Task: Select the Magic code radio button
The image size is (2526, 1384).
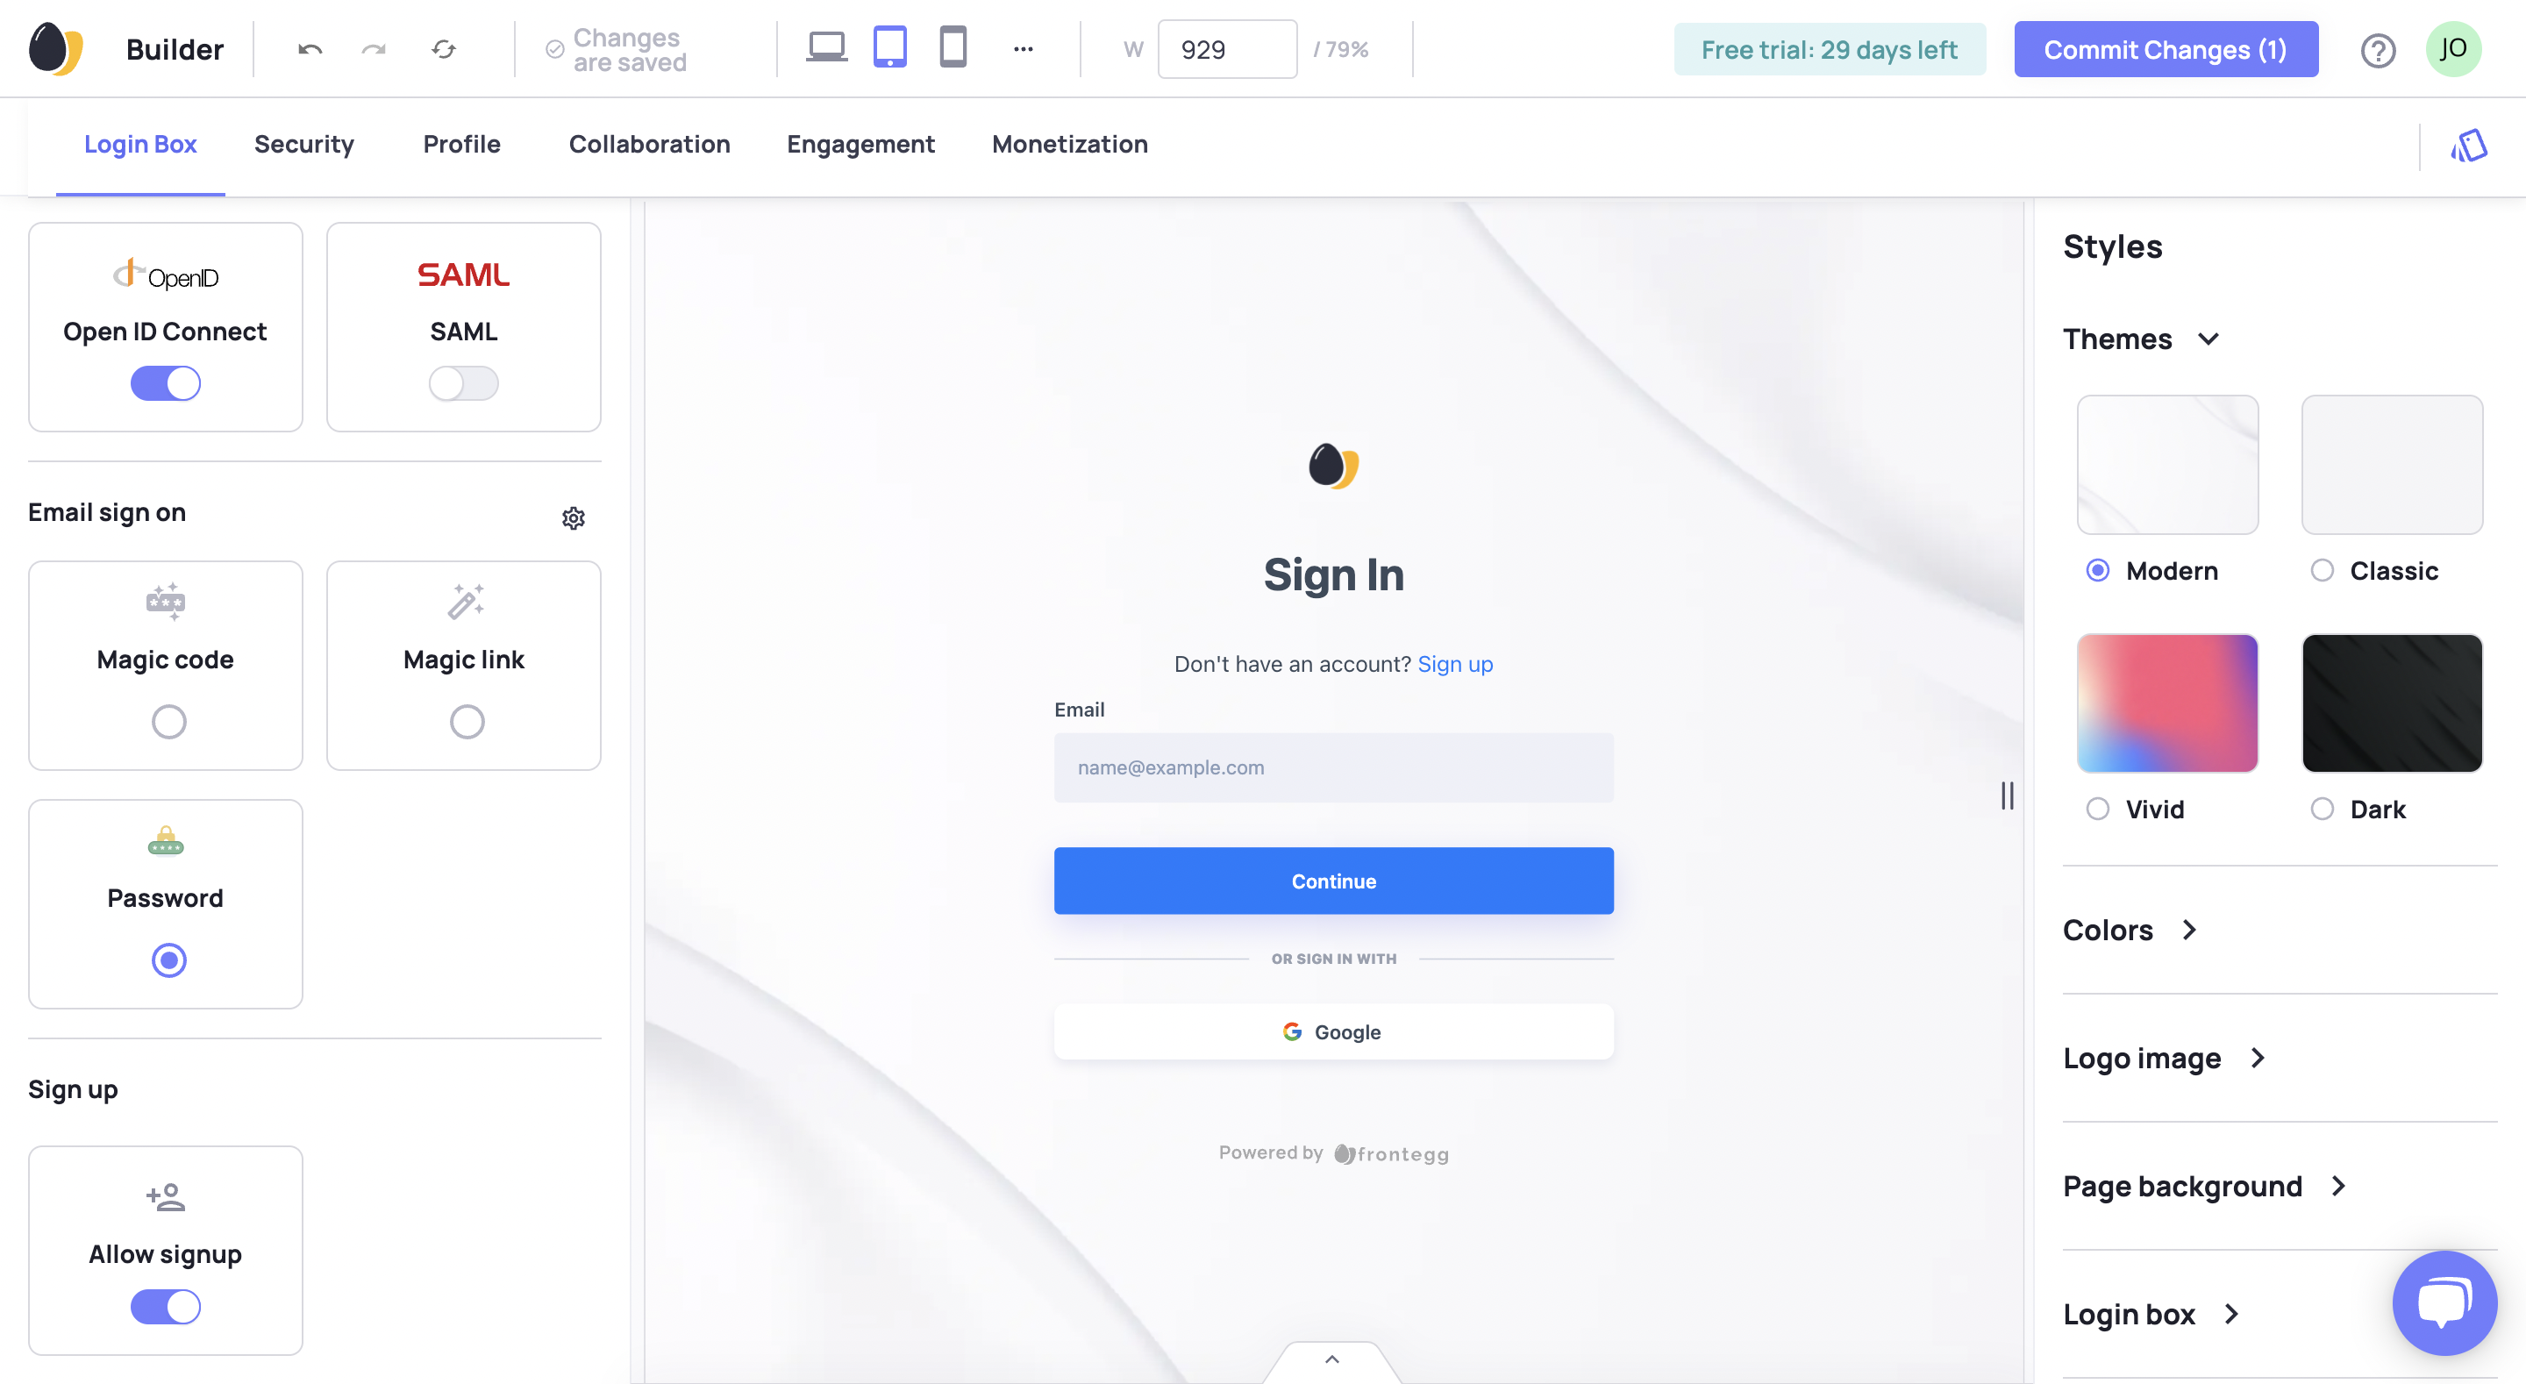Action: point(168,722)
